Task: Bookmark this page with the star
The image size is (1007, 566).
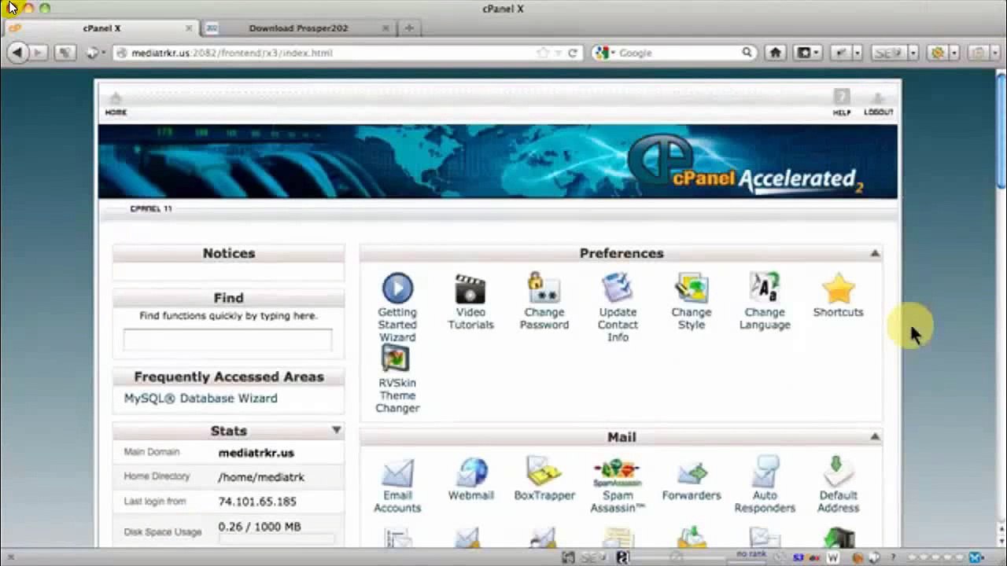Action: point(542,53)
